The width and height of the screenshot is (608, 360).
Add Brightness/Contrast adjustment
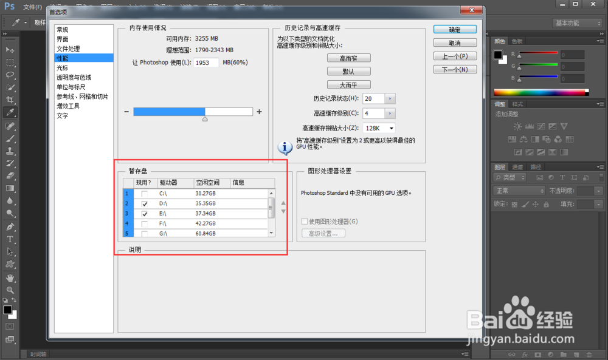coord(517,126)
